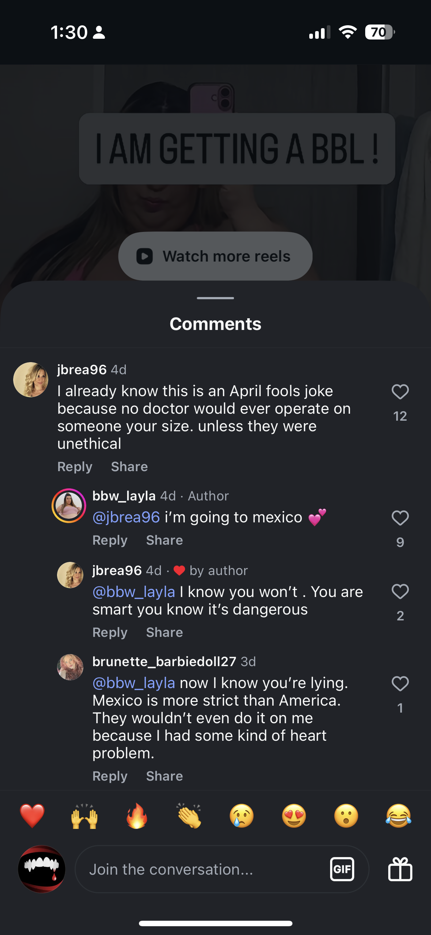
Task: Send the raised hands emoji reaction
Action: 84,816
